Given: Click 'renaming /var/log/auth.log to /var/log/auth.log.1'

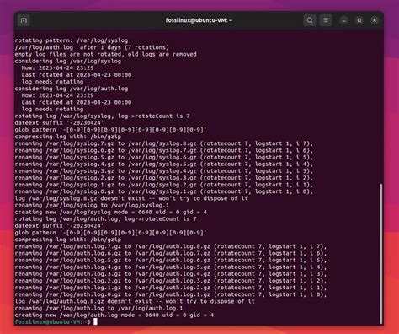Looking at the screenshot, I should click(98, 308).
